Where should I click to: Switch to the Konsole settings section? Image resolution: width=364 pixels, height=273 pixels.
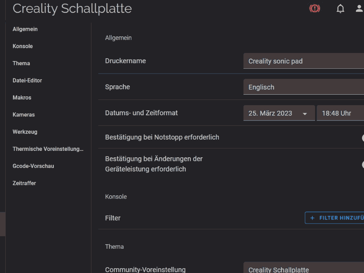click(x=23, y=46)
